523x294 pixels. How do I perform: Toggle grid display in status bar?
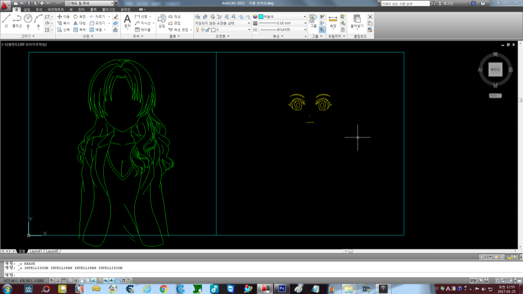64,281
